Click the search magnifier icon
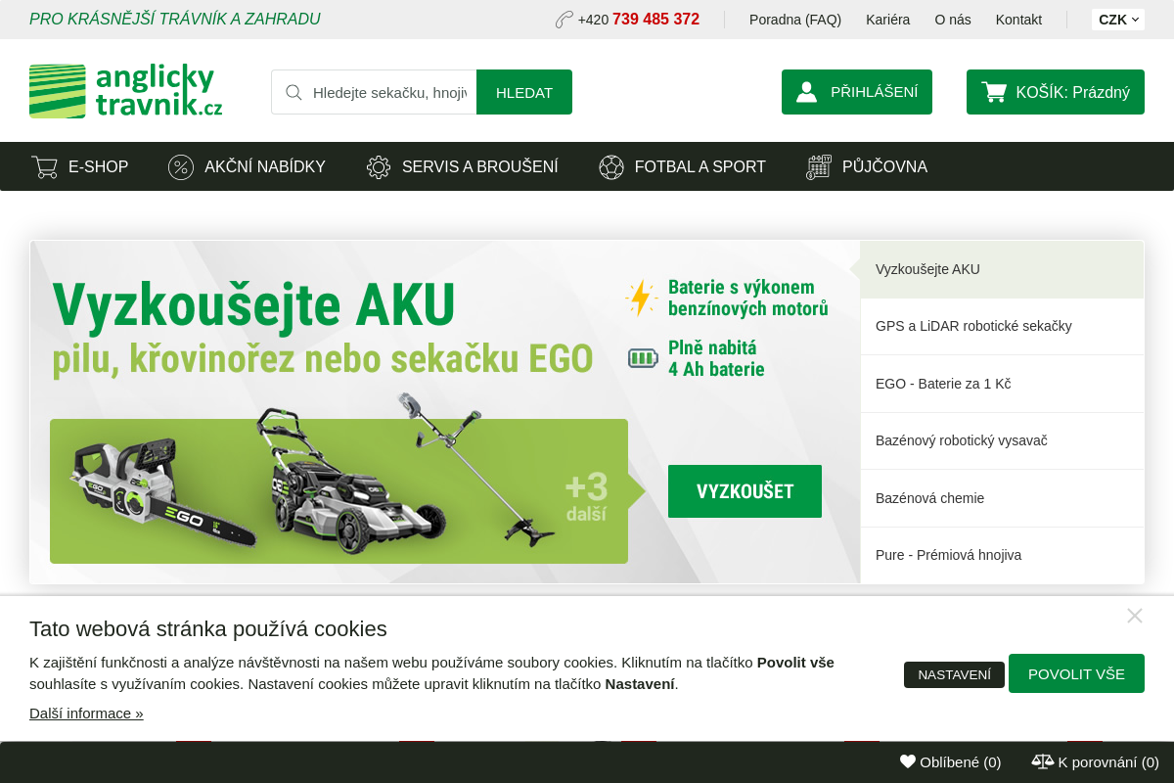Viewport: 1174px width, 783px height. coord(293,92)
